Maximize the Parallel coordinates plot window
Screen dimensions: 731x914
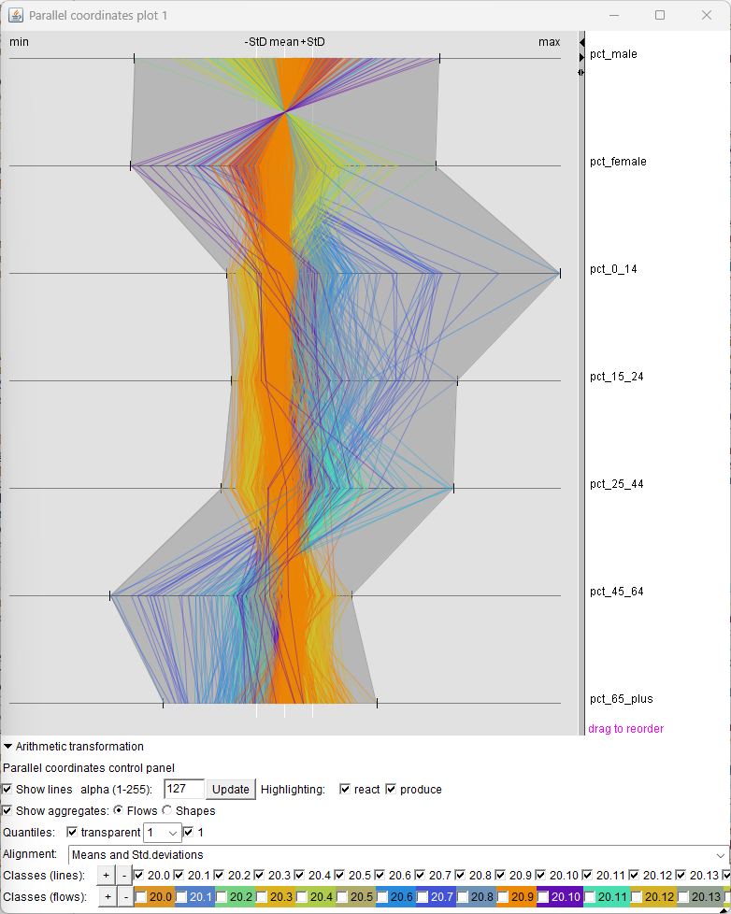pyautogui.click(x=660, y=15)
